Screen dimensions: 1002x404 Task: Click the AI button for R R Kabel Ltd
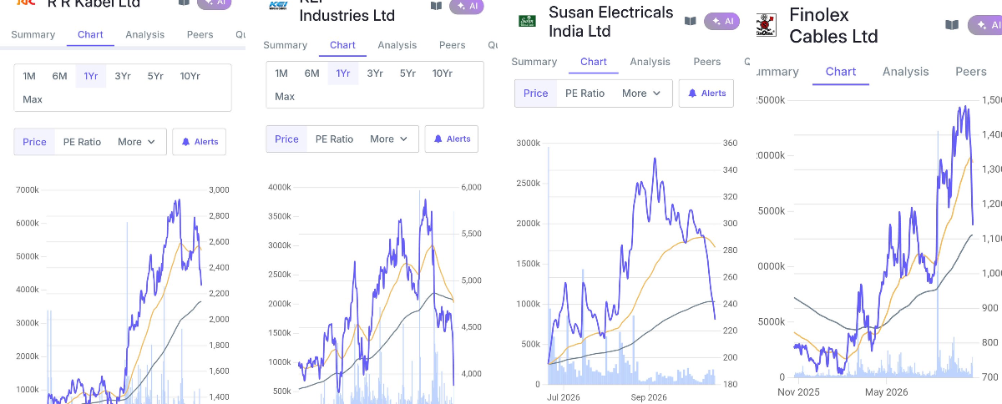pos(215,3)
